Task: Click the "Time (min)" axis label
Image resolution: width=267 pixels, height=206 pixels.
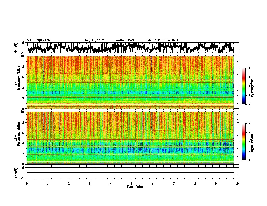Action: (135, 187)
